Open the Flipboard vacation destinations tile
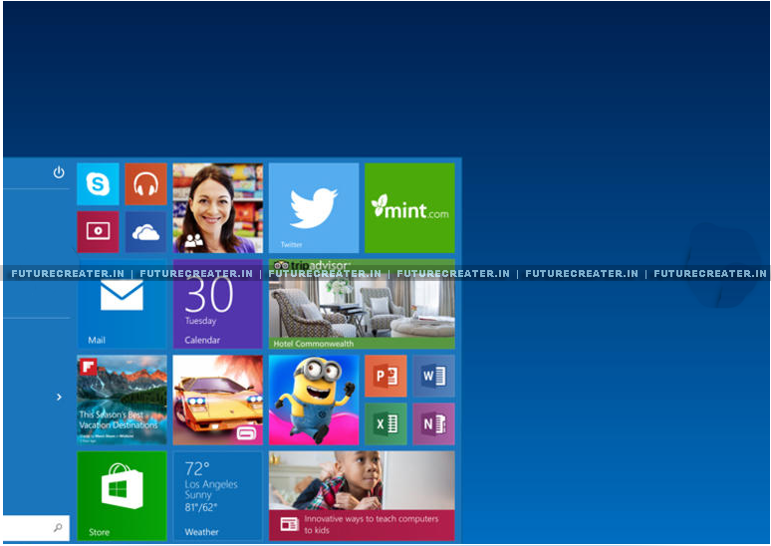771x546 pixels. [x=122, y=400]
